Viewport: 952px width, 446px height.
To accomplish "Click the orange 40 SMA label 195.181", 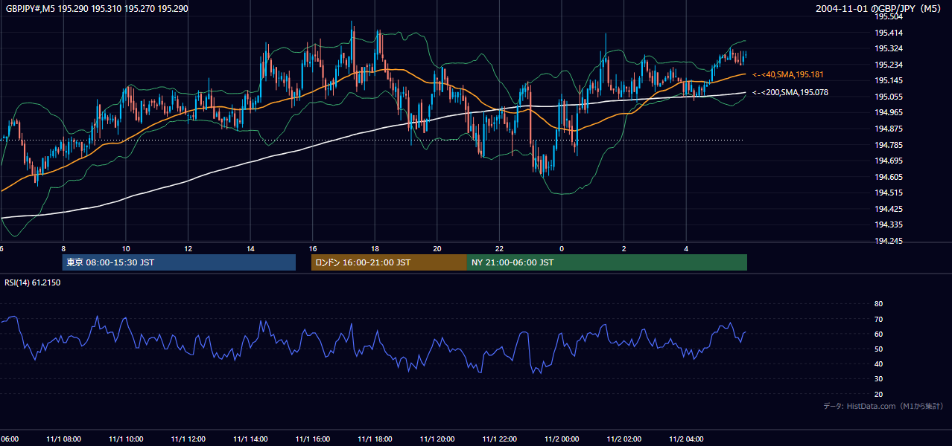I will click(788, 74).
